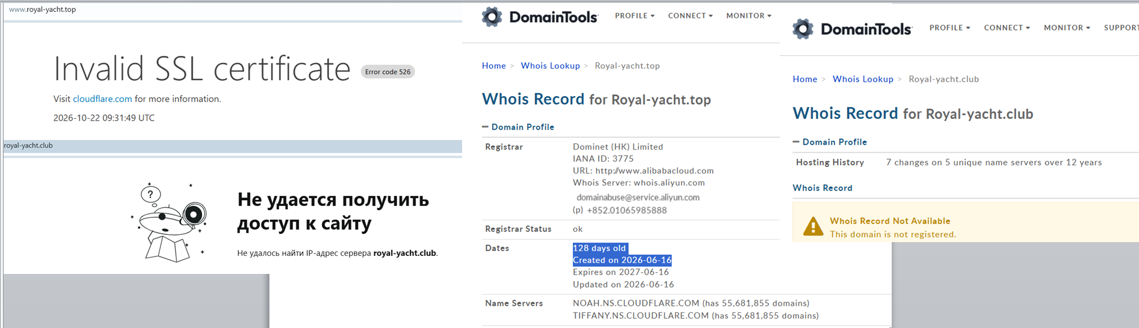Follow the cloudflare.com link on SSL error page

pos(102,99)
